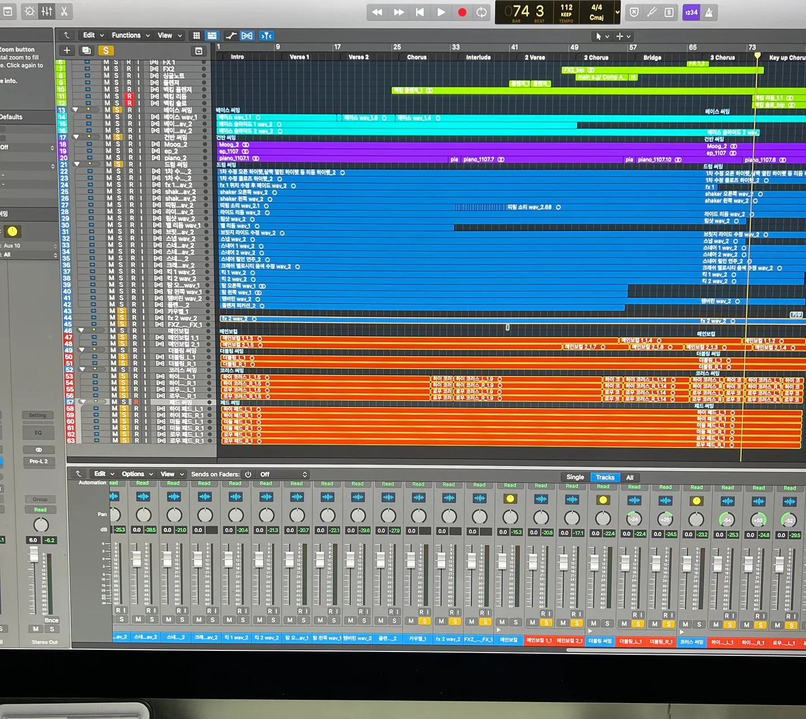Click the Duplicate Track icon

coord(86,51)
